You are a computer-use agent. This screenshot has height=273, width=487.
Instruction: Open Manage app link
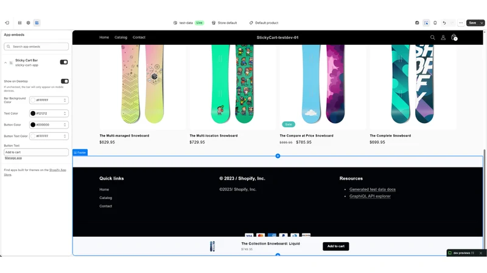[13, 158]
